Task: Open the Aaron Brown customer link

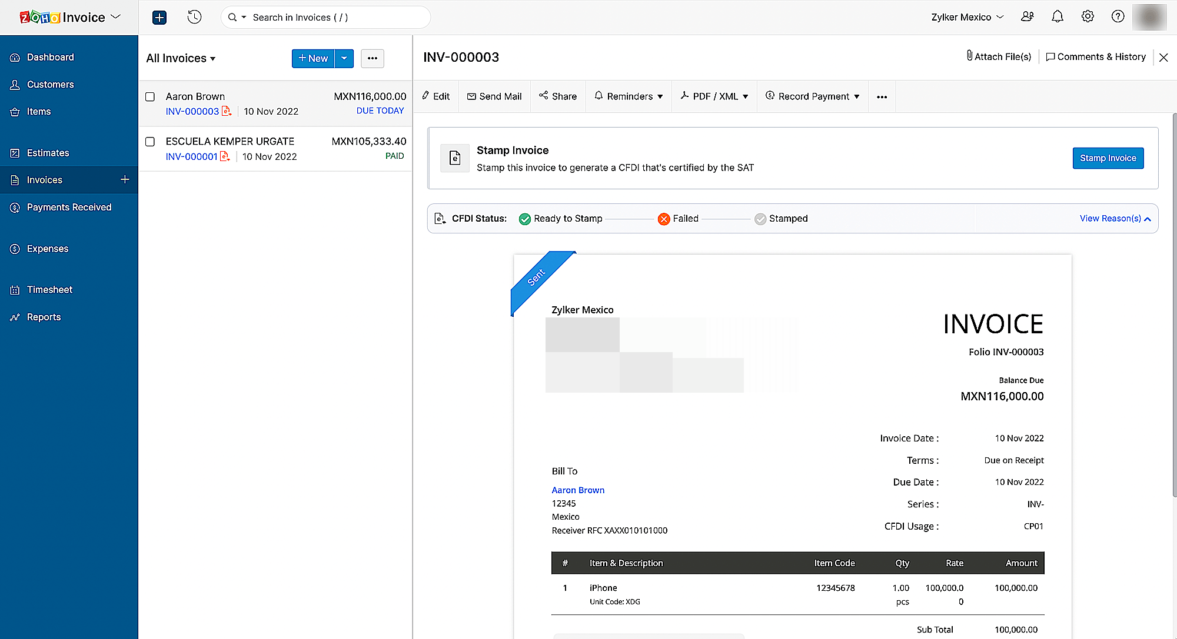Action: tap(578, 490)
